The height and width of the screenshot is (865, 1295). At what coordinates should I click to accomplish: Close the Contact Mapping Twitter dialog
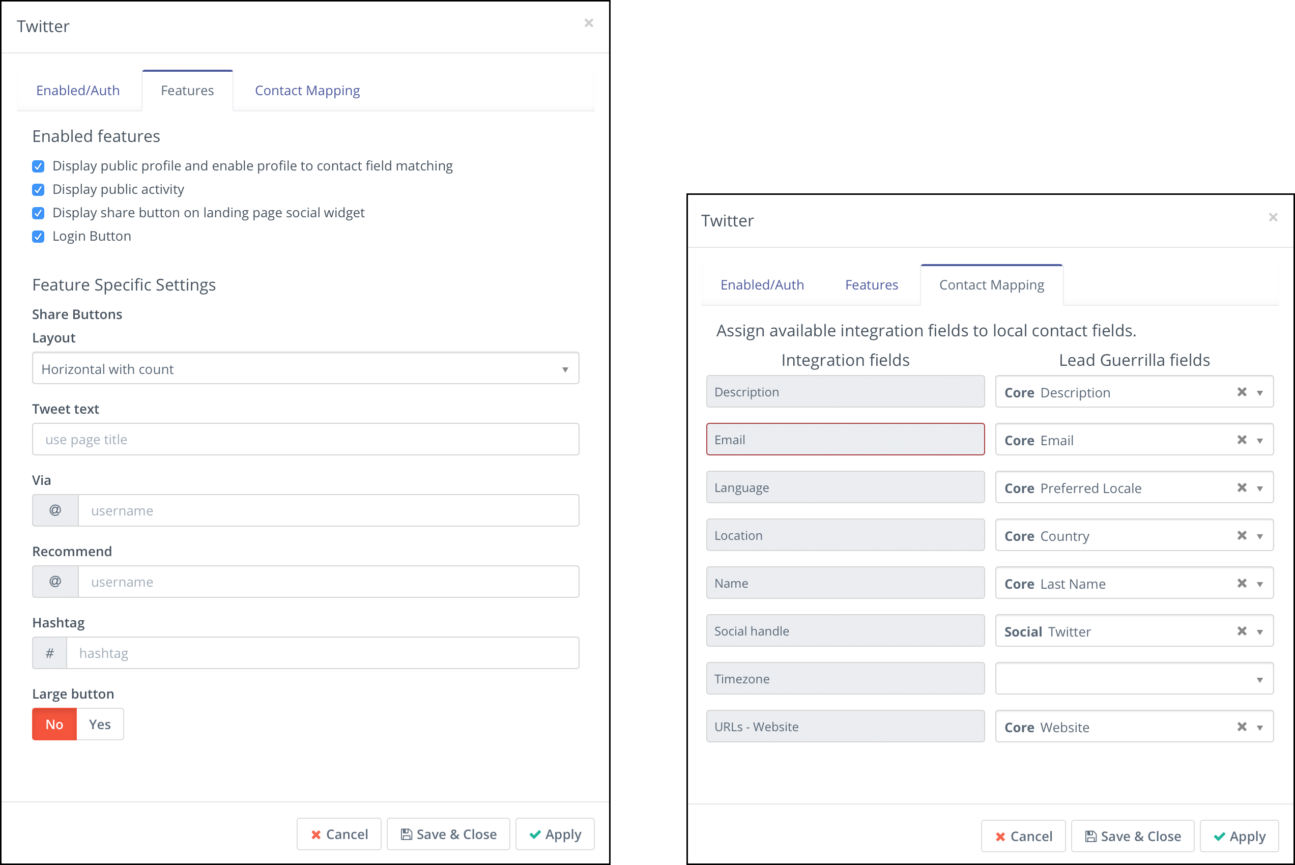coord(1273,217)
